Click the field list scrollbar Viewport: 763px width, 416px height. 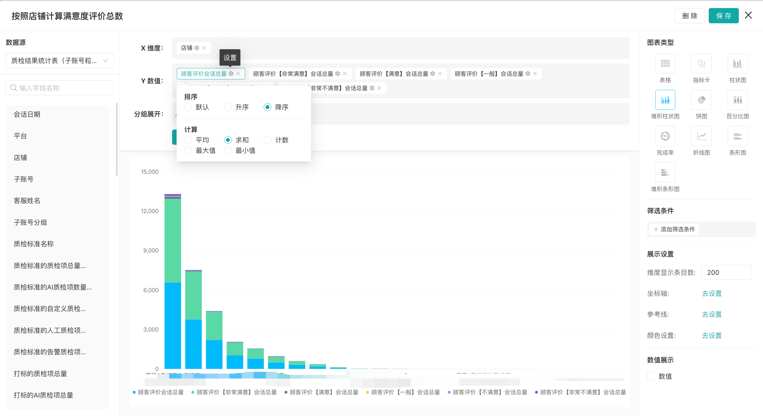[117, 139]
